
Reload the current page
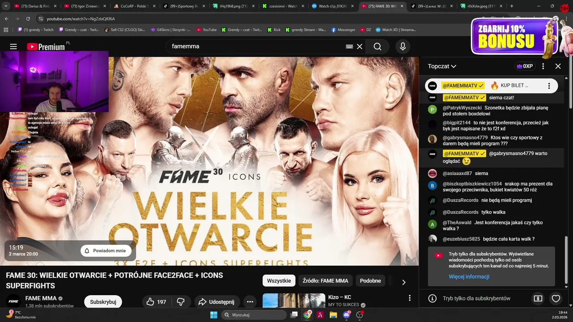[x=28, y=19]
